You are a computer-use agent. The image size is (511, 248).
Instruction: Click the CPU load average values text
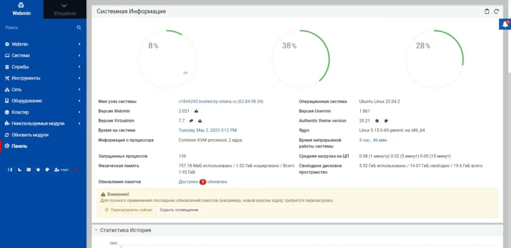click(405, 156)
